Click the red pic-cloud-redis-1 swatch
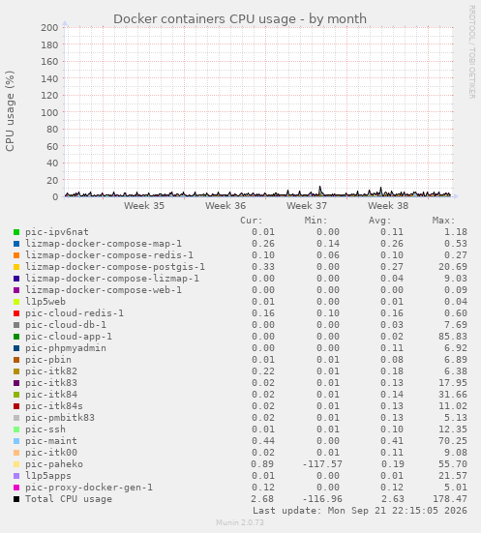This screenshot has height=533, width=481. [16, 313]
